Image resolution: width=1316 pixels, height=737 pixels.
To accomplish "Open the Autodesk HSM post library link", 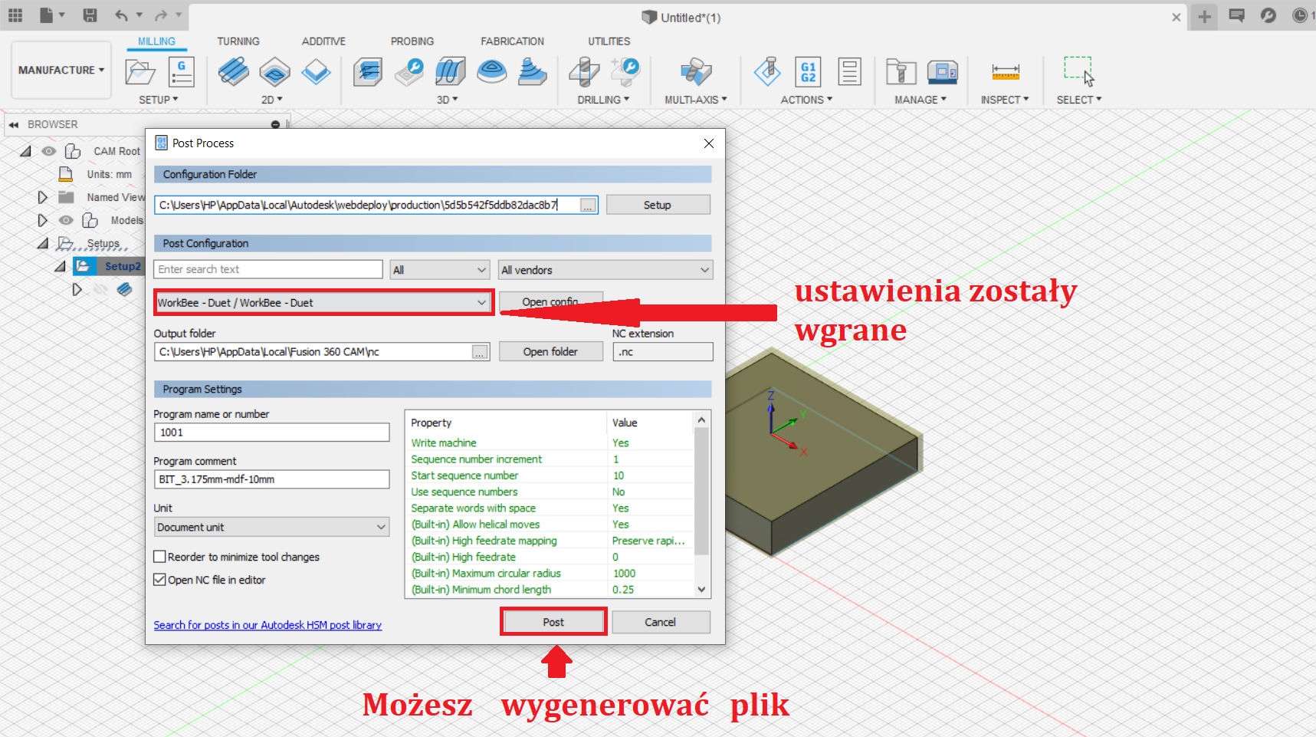I will (267, 625).
